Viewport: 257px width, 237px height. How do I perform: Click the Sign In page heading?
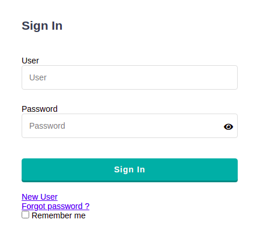tap(42, 26)
